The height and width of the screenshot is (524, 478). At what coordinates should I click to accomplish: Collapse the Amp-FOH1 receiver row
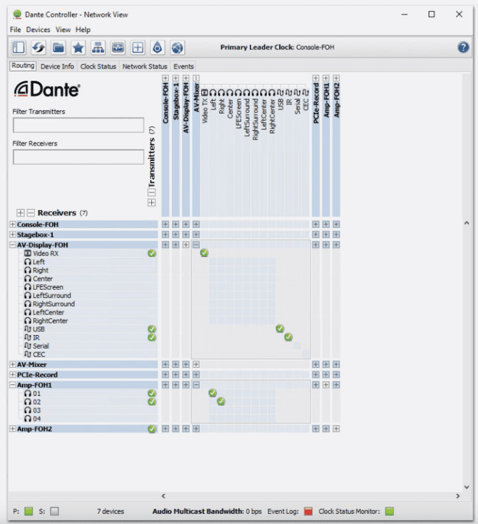click(x=13, y=385)
